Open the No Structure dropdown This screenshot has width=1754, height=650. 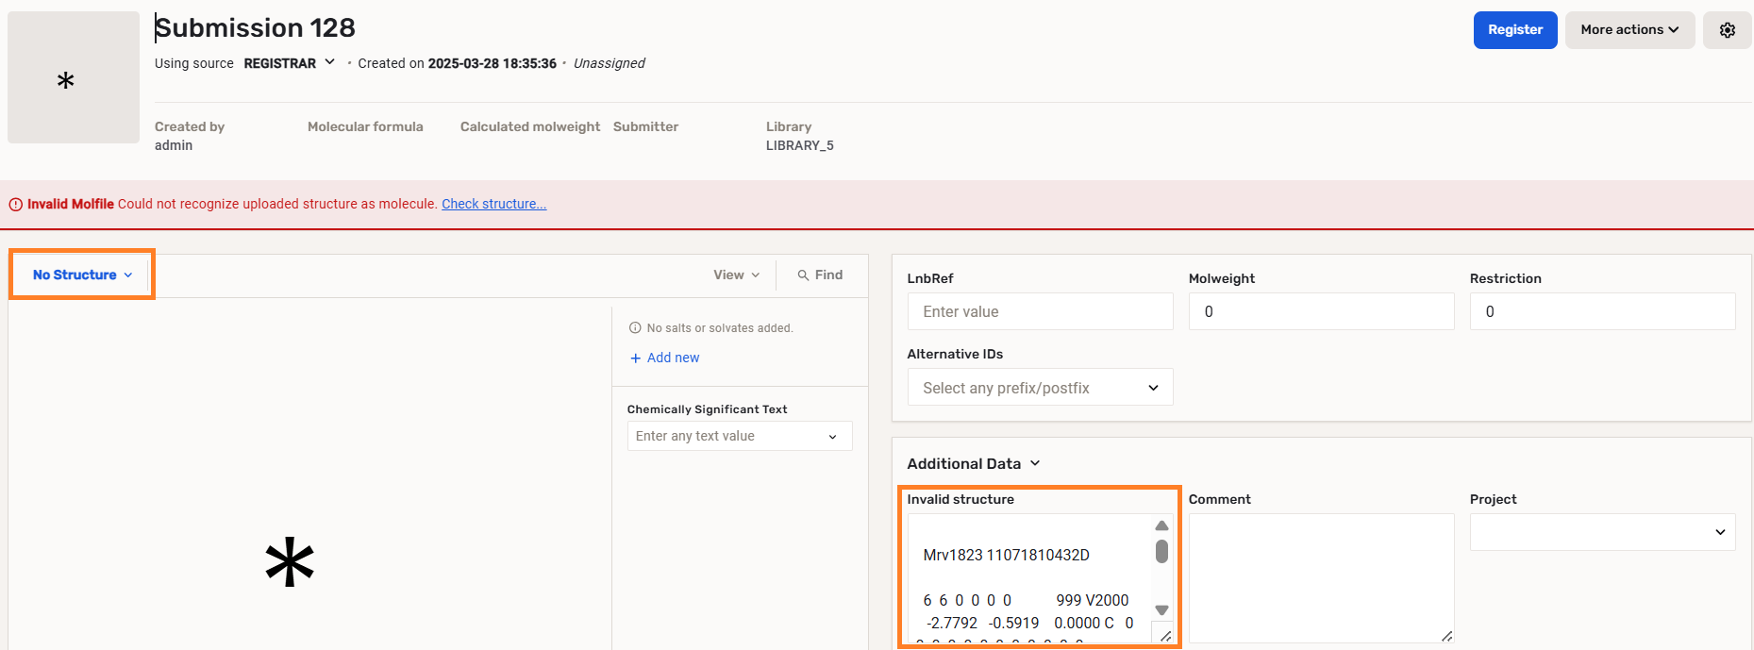click(x=82, y=275)
